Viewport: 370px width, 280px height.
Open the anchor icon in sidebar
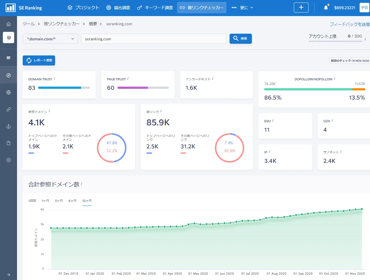click(x=9, y=126)
